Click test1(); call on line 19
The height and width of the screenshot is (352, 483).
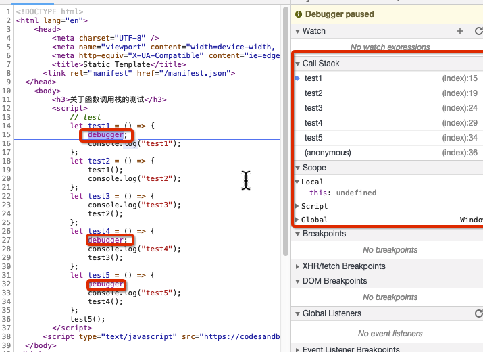pyautogui.click(x=105, y=170)
